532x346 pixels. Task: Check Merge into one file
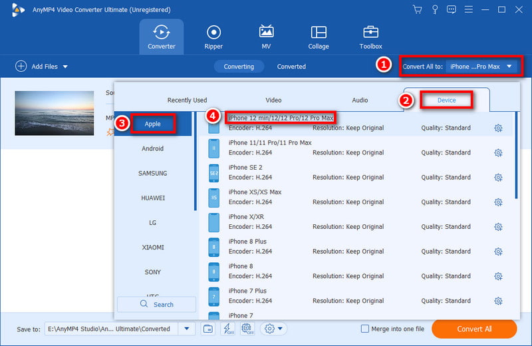(364, 329)
